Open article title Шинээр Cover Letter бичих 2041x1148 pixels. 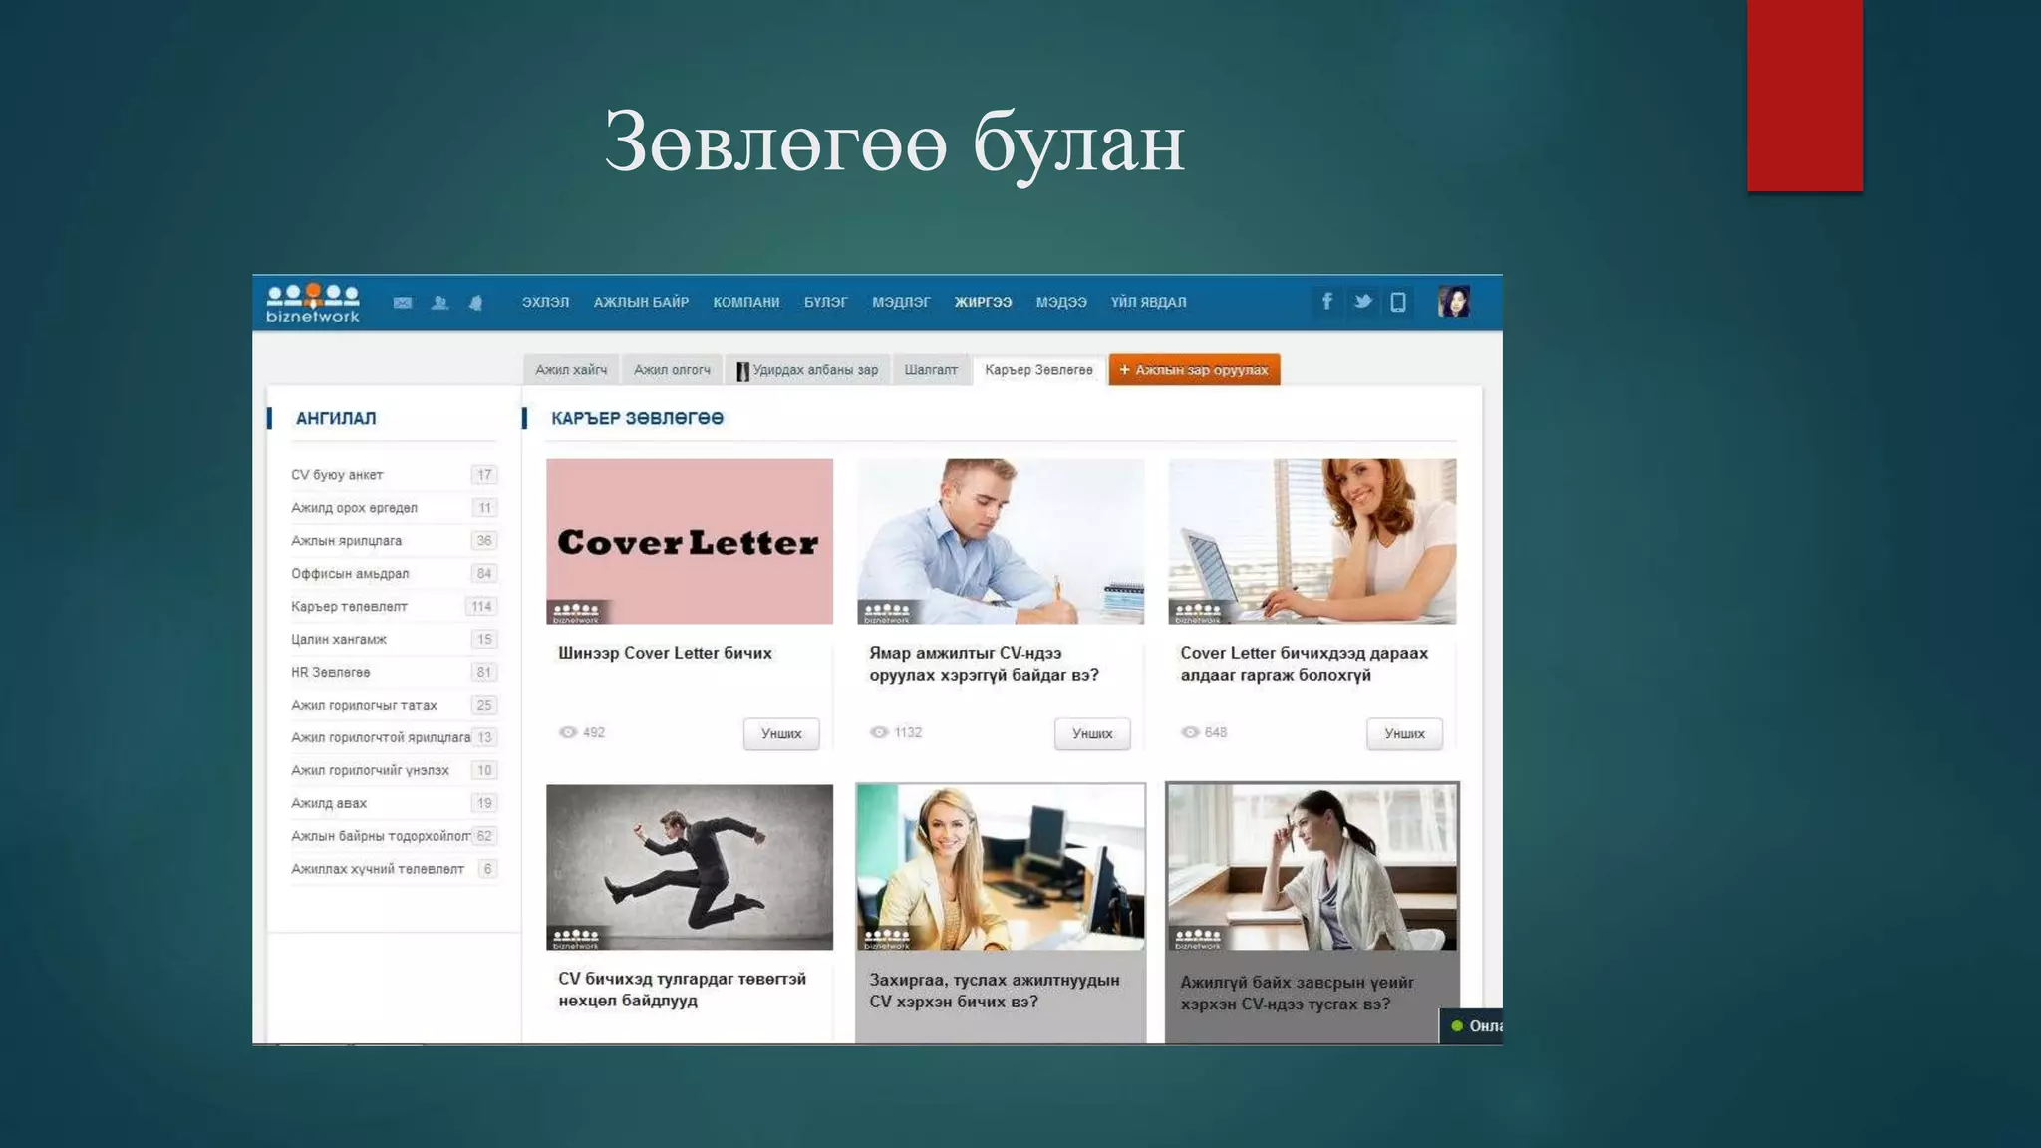tap(665, 654)
